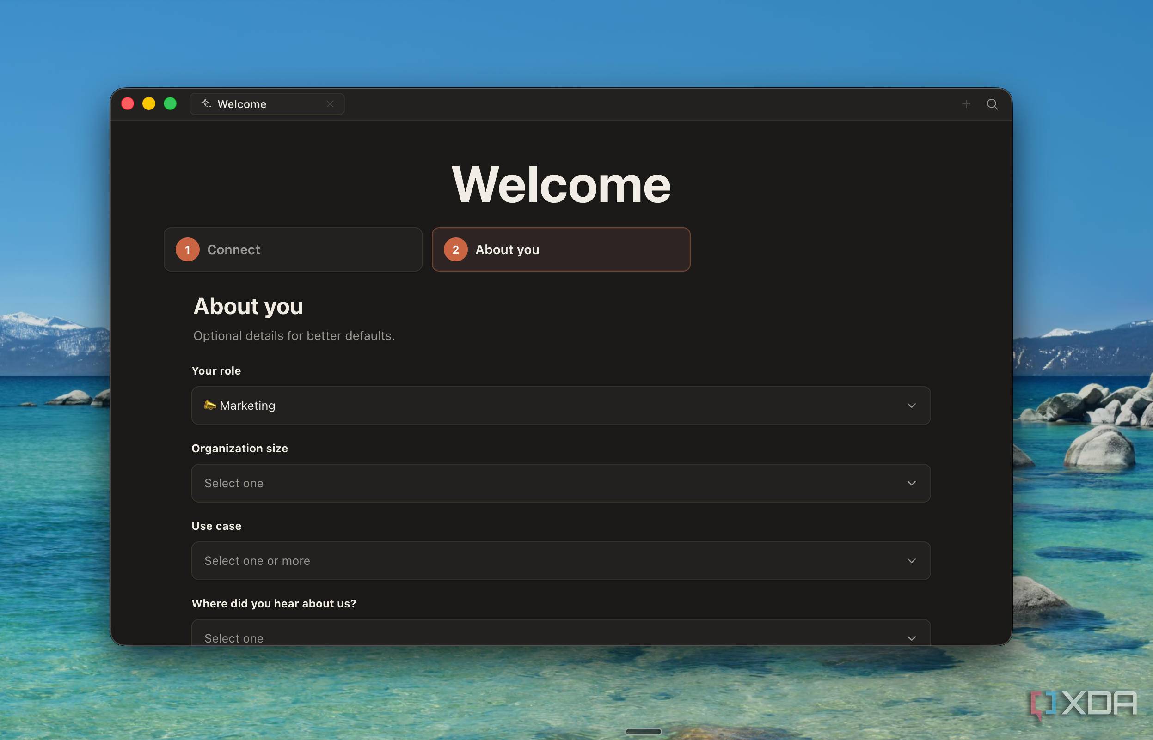The image size is (1153, 740).
Task: Click the yellow minimize window button
Action: (x=148, y=104)
